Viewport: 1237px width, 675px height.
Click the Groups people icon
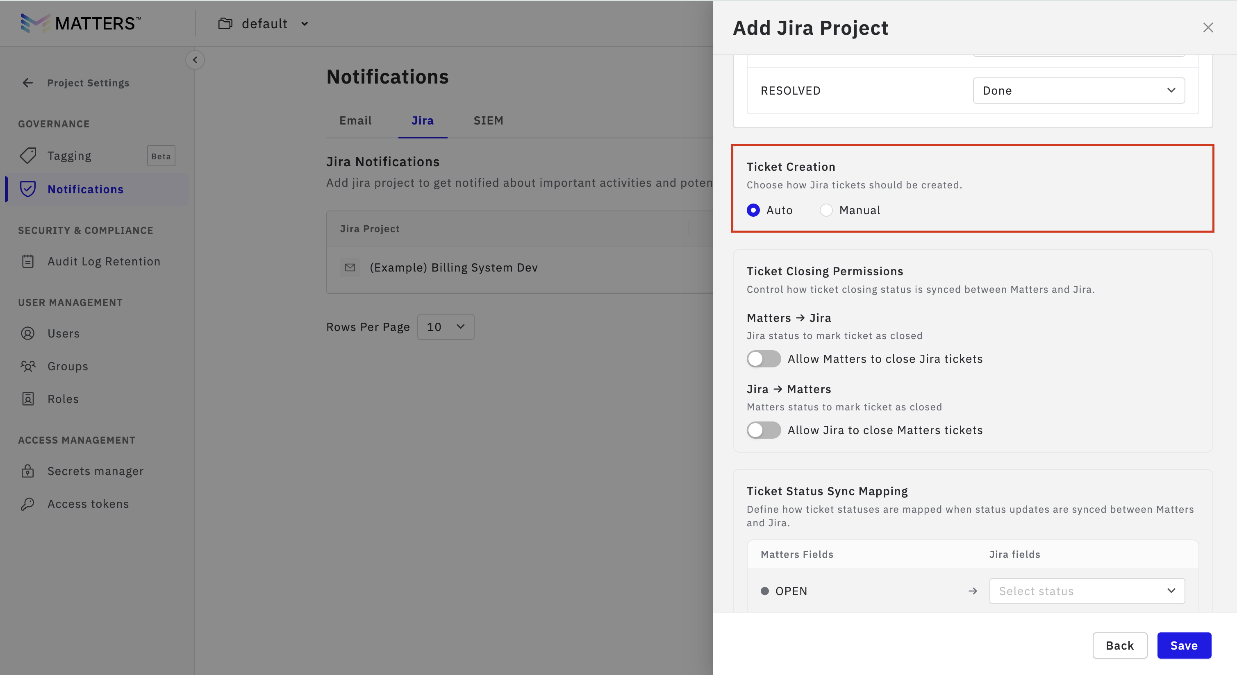(x=28, y=366)
